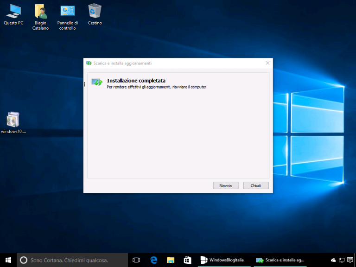The image size is (356, 267).
Task: Open the Windows Store taskbar icon
Action: [x=187, y=260]
